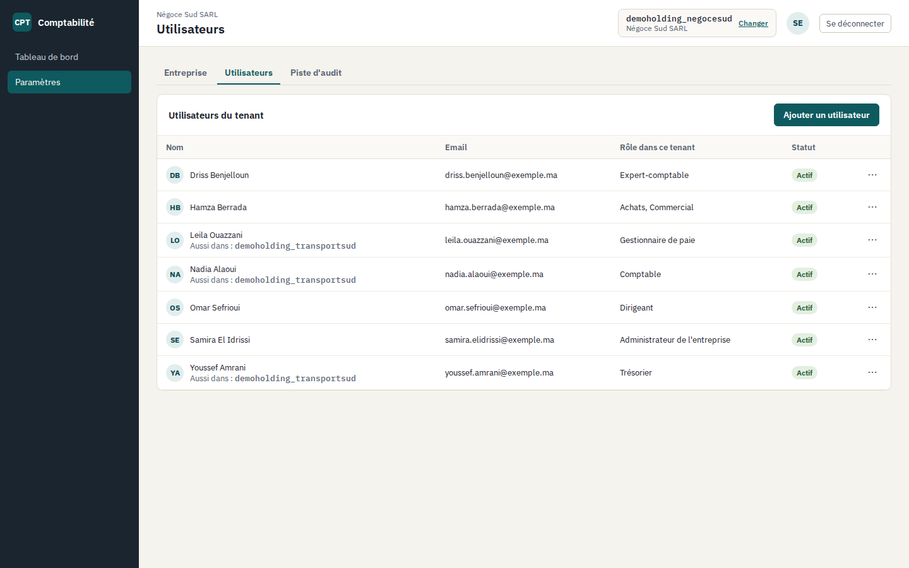Switch to the Entreprise tab
Screen dimensions: 909x568
tap(186, 73)
